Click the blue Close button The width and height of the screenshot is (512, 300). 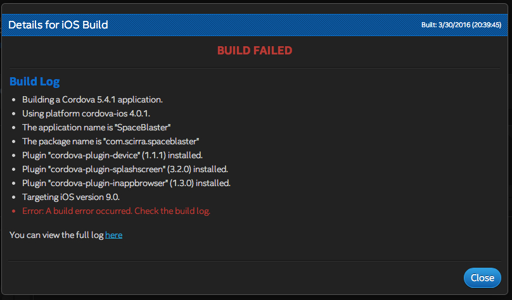pos(482,278)
